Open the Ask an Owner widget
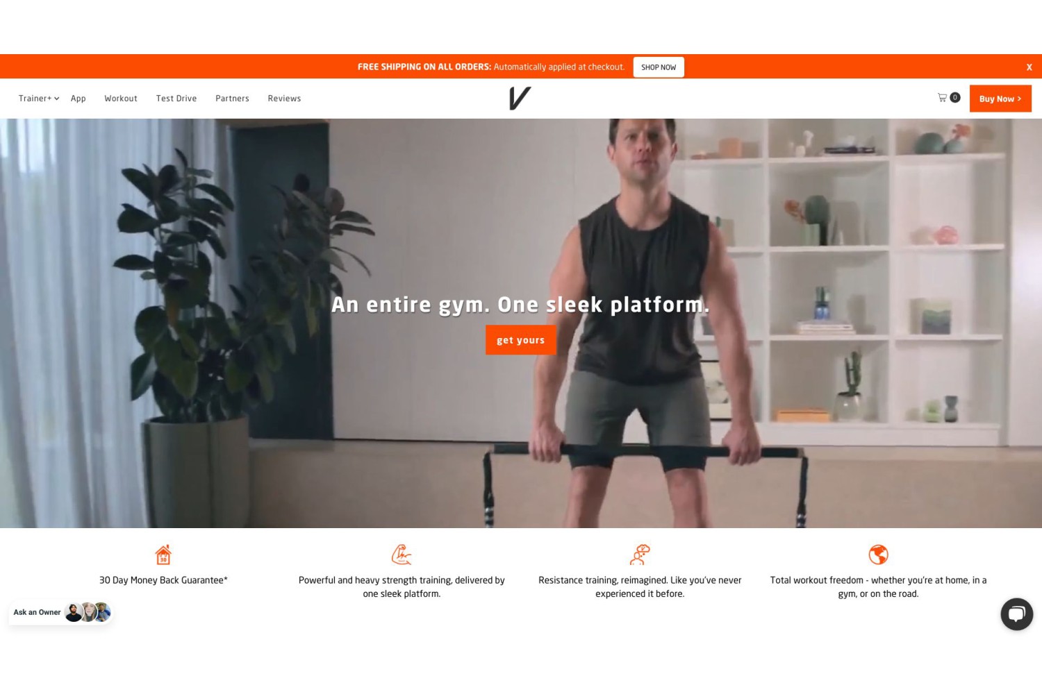 tap(60, 612)
